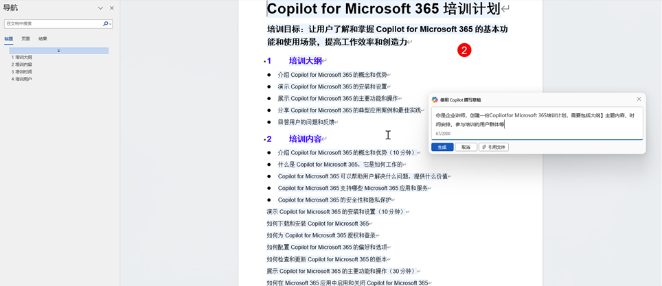Select heading 2 培训内容 in navigation

22,64
